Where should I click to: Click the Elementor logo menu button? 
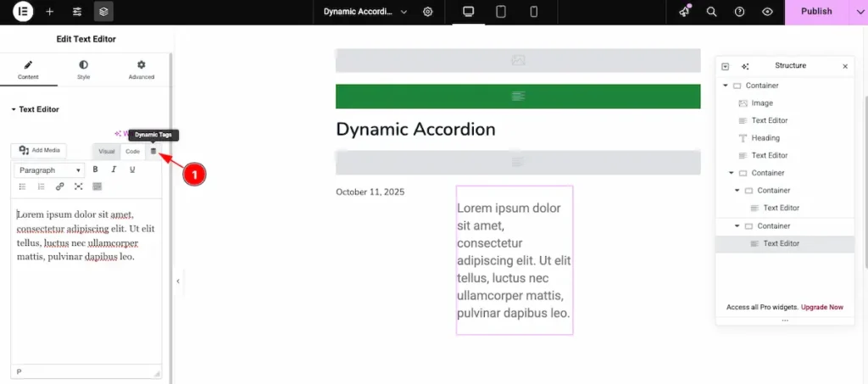tap(23, 12)
